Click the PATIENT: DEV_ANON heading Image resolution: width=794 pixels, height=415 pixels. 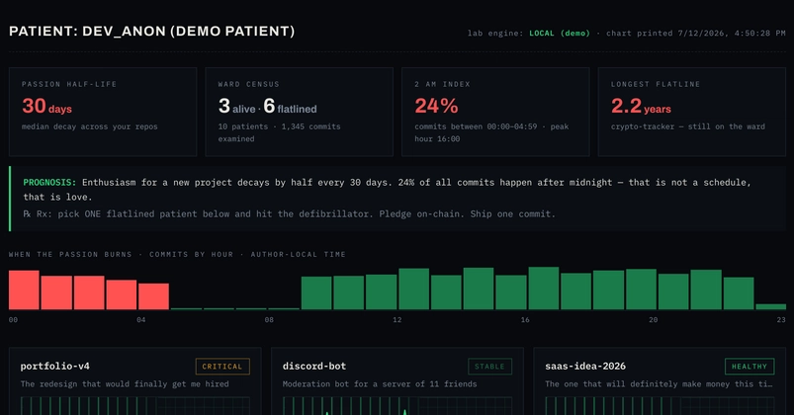click(x=151, y=32)
